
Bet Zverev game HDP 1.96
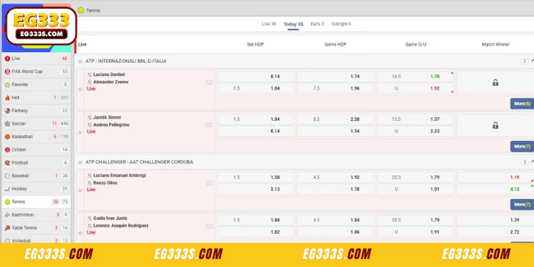point(336,88)
